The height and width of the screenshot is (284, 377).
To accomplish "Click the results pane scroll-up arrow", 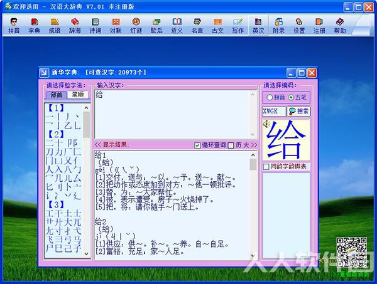I will coord(253,155).
